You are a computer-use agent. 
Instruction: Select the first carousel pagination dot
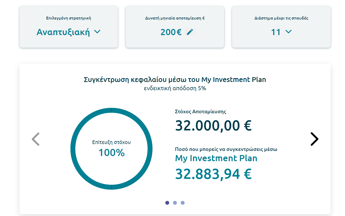point(167,203)
